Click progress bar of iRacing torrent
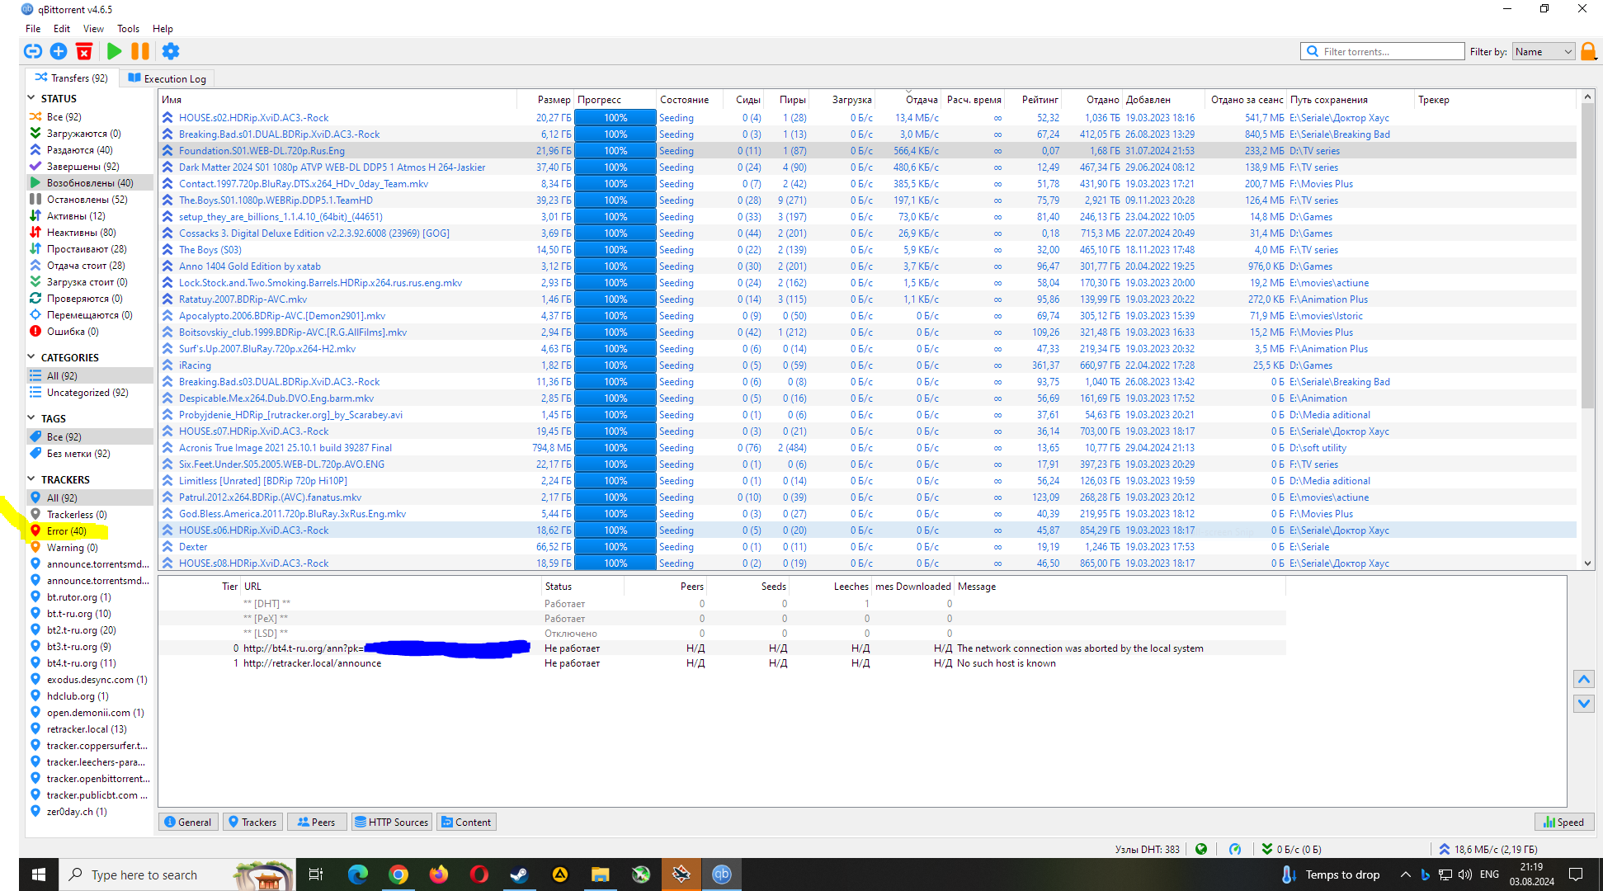This screenshot has width=1603, height=891. pyautogui.click(x=615, y=365)
